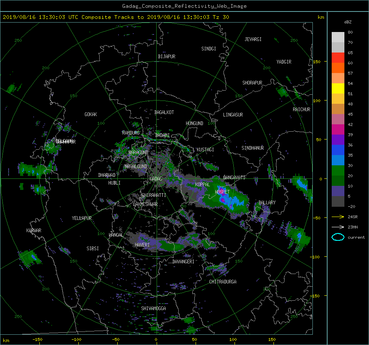Click the 23MN white arrow legend icon
The image size is (369, 345).
click(338, 227)
